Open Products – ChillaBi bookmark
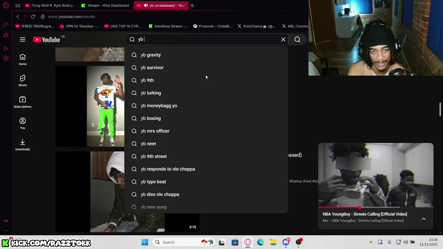This screenshot has height=249, width=443. pyautogui.click(x=213, y=26)
